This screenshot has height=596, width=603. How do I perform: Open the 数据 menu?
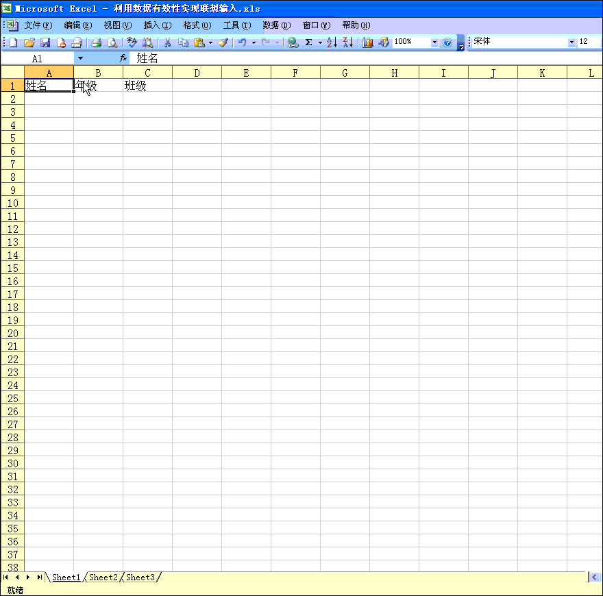pyautogui.click(x=276, y=25)
